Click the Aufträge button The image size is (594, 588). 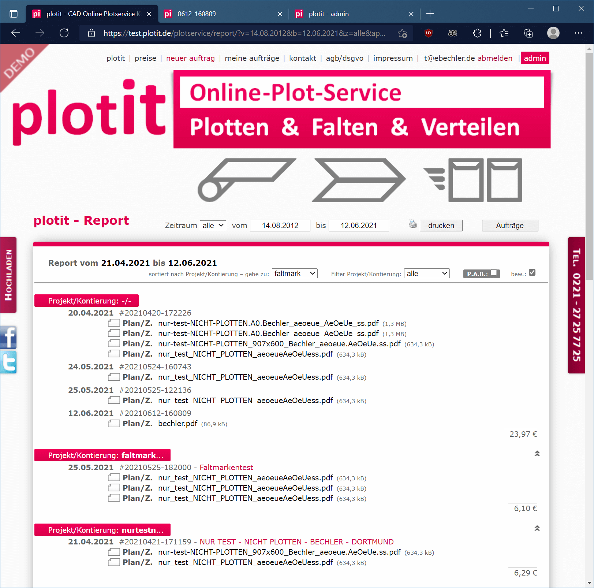[510, 225]
